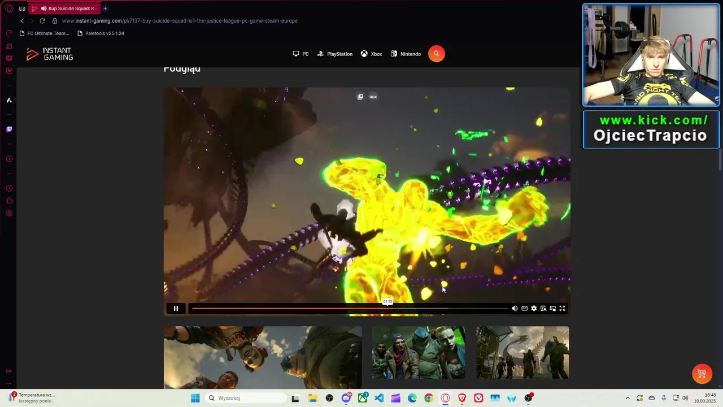Image resolution: width=723 pixels, height=407 pixels.
Task: Open extensions cube icon in sidebar
Action: point(9,201)
